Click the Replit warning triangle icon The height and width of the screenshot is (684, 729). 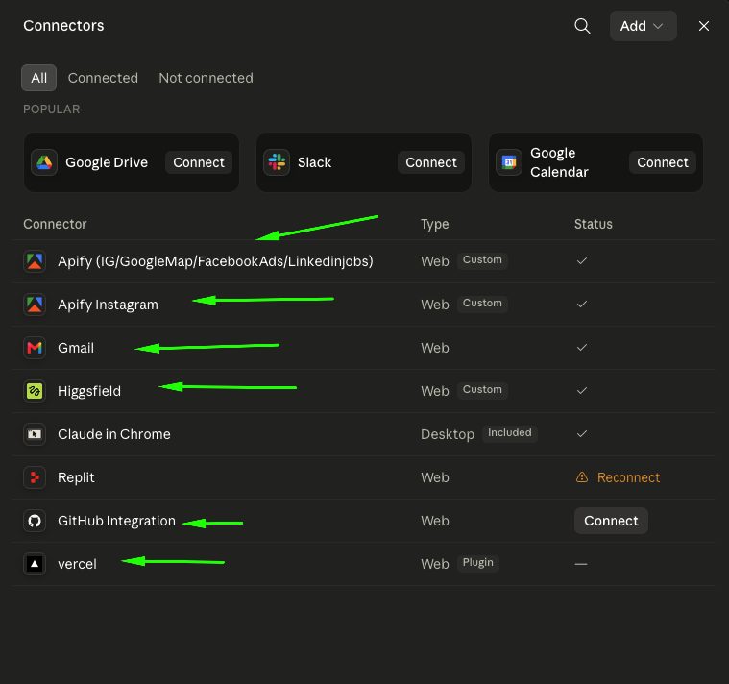pos(582,477)
